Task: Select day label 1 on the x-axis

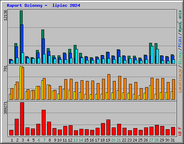Action: (x=12, y=140)
